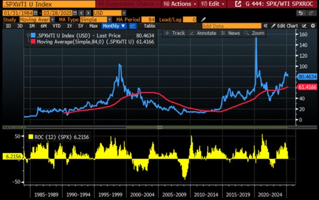The width and height of the screenshot is (319, 200).
Task: Switch to Table view
Action: [x=149, y=26]
